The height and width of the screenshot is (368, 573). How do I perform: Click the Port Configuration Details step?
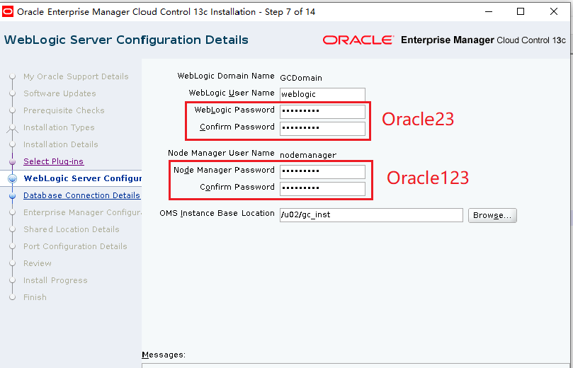click(x=75, y=246)
